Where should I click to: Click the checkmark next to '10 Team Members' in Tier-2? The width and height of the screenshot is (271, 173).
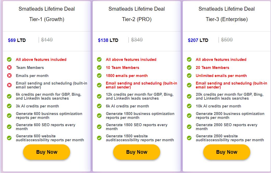tap(99, 67)
